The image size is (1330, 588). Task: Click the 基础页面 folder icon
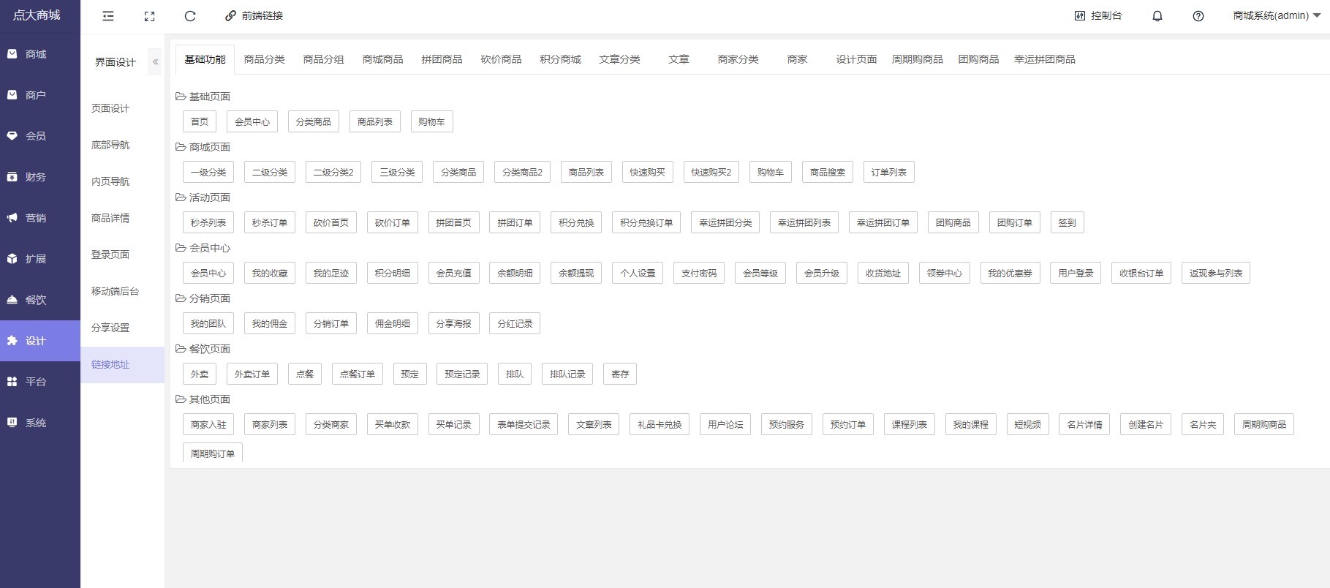click(x=181, y=97)
